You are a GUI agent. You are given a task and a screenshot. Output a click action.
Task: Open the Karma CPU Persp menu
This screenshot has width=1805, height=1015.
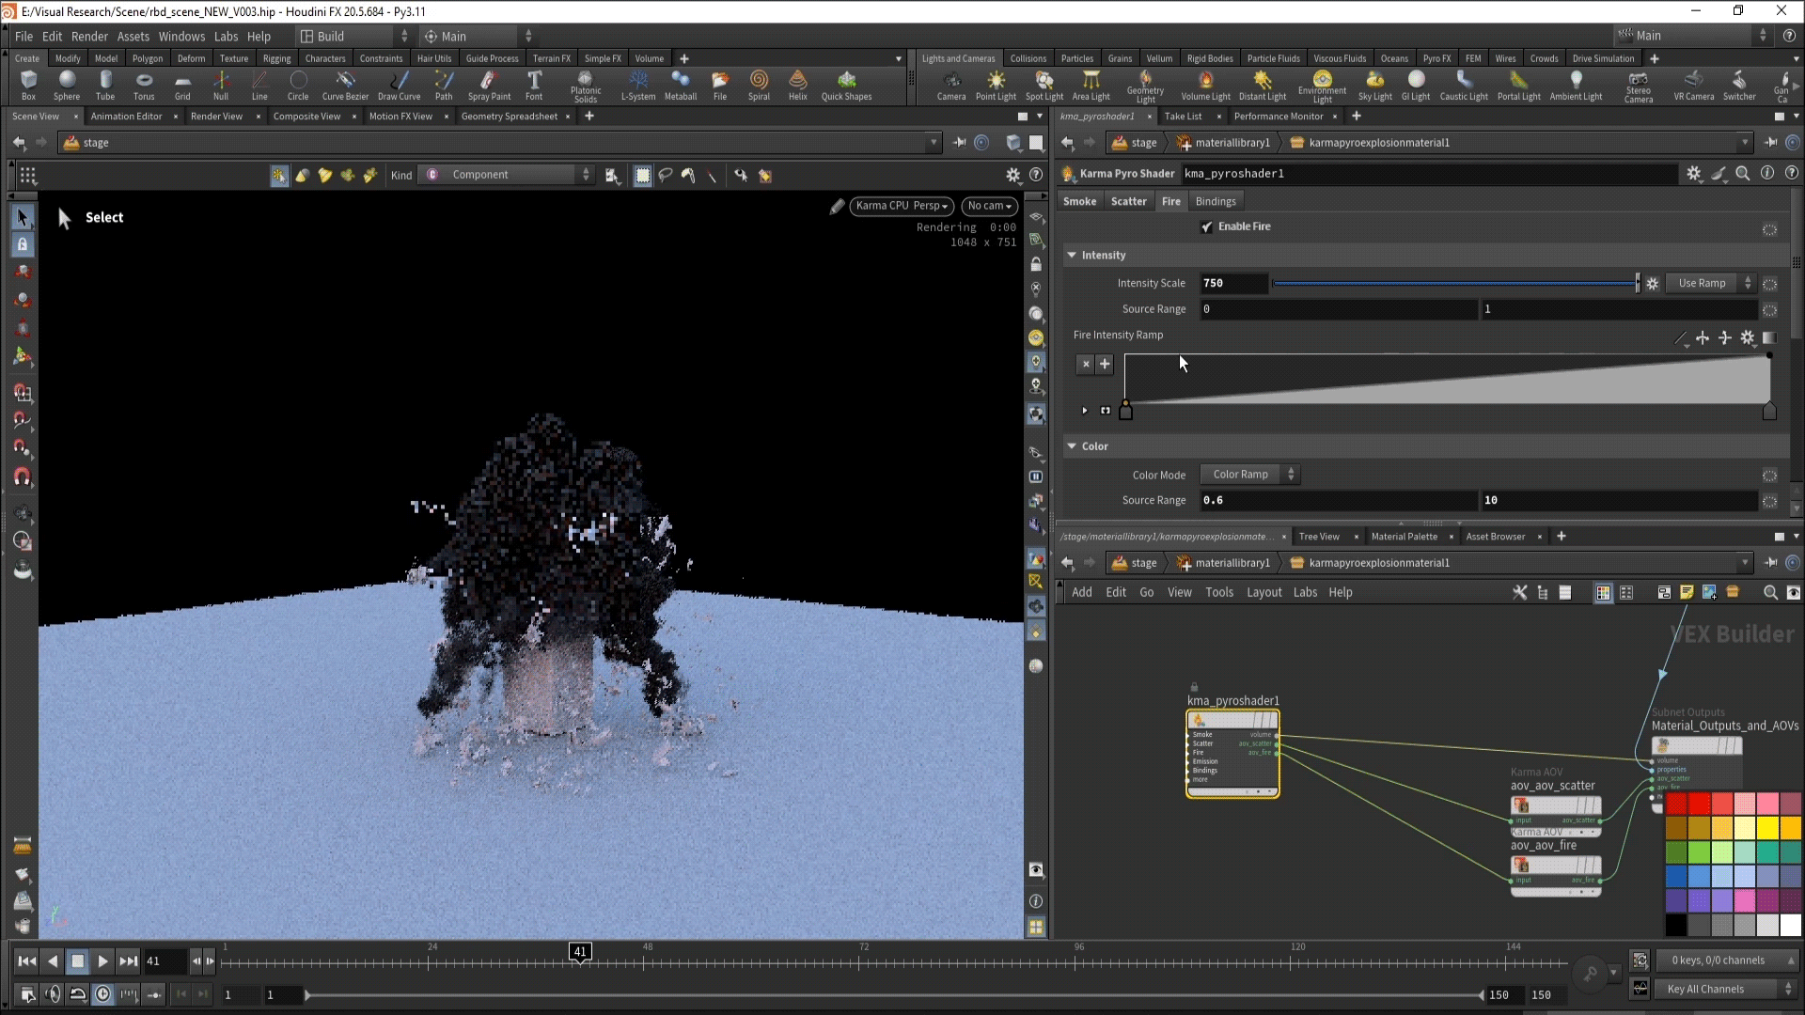(901, 206)
